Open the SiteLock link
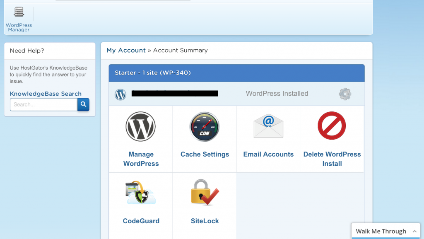 205,221
